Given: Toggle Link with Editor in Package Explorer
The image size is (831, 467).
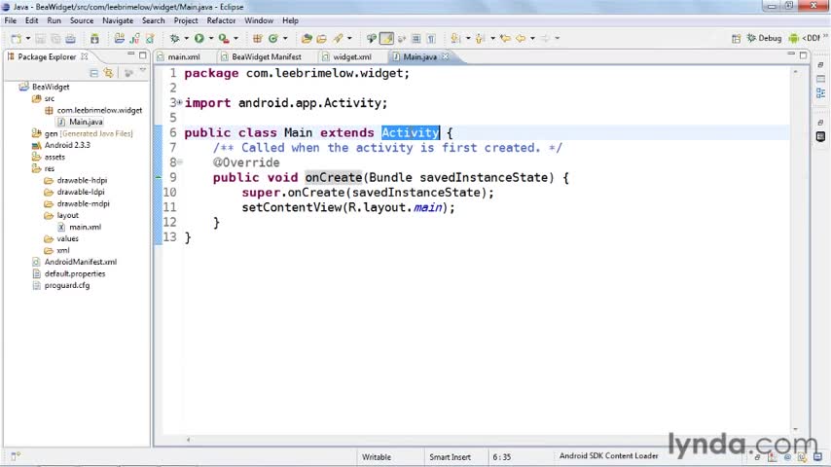Looking at the screenshot, I should [109, 73].
